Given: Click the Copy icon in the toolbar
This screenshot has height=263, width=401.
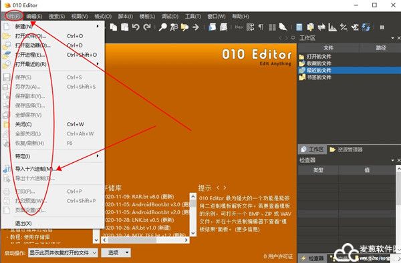Looking at the screenshot, I should tap(114, 27).
